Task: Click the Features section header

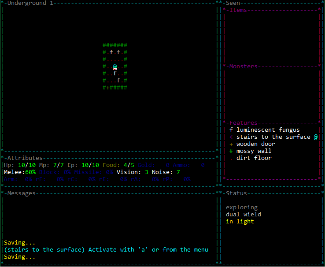Action: (x=244, y=123)
